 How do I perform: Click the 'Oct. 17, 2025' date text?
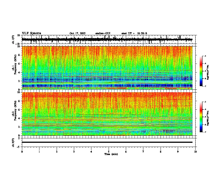(77, 33)
